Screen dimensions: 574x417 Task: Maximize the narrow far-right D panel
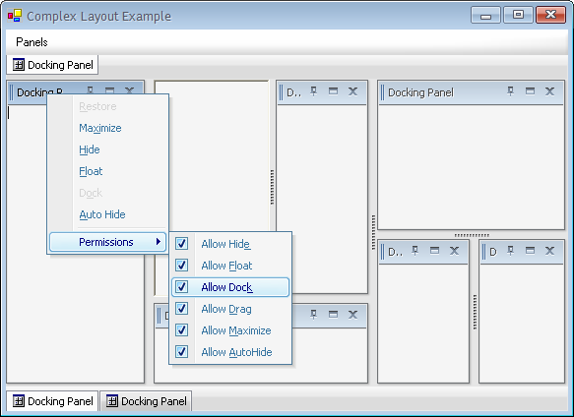530,251
